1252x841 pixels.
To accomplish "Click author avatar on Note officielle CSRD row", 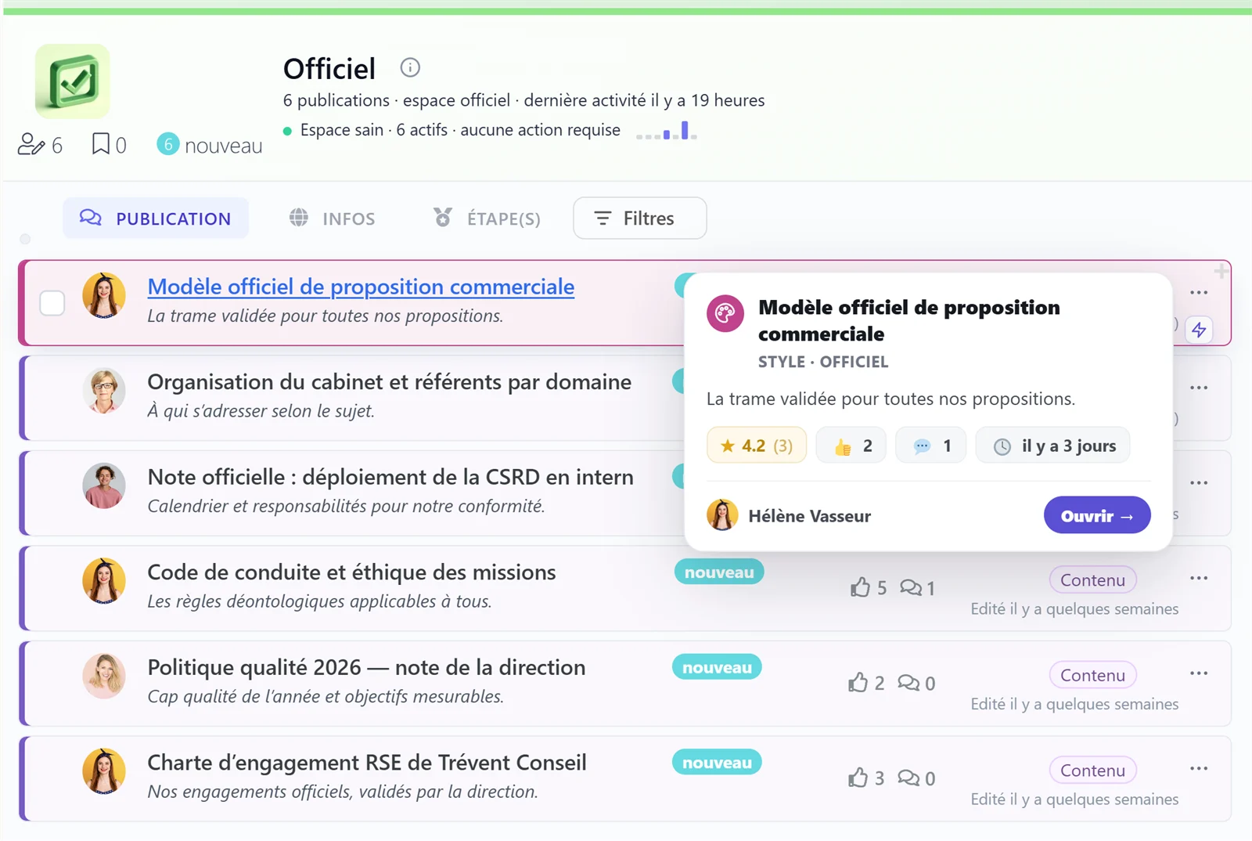I will pos(104,485).
